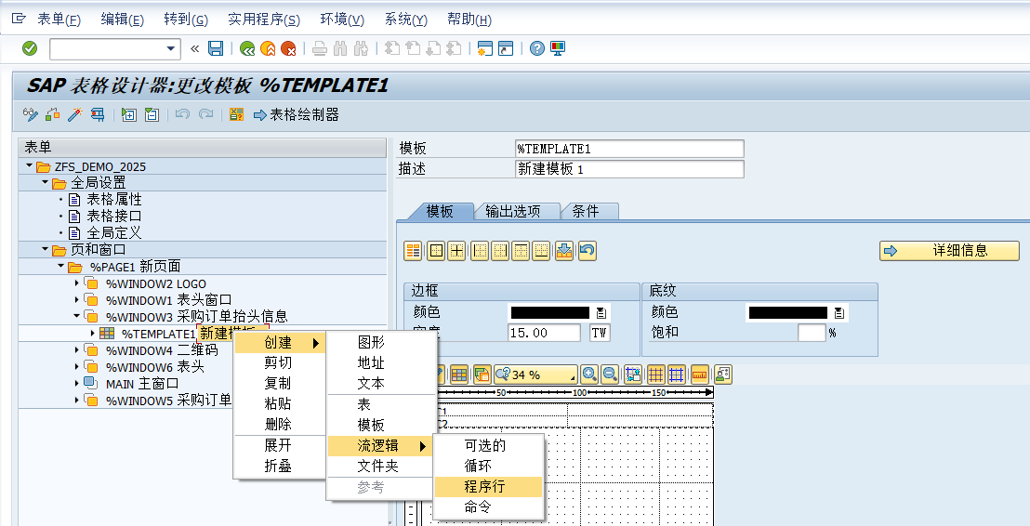Click the 详细信息 button
This screenshot has width=1030, height=526.
(x=949, y=250)
